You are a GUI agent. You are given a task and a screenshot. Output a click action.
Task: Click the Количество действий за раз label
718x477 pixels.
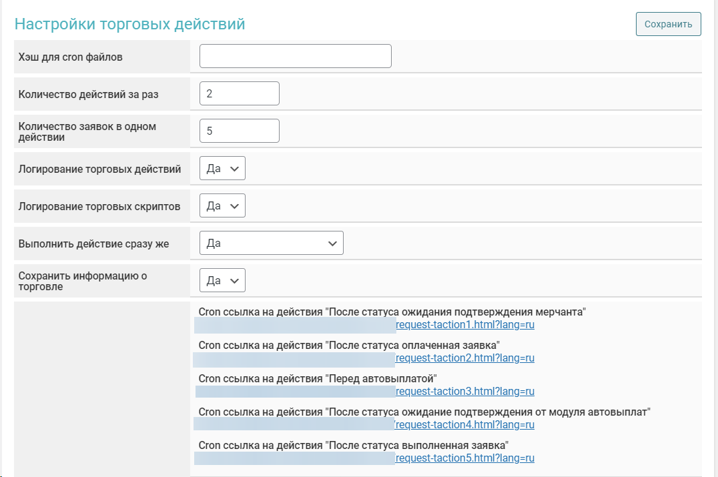click(89, 95)
